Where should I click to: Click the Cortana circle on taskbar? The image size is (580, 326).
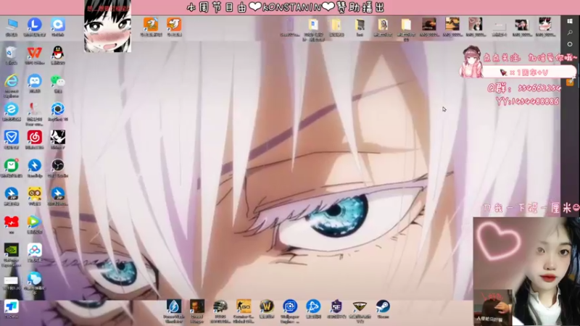tap(570, 44)
